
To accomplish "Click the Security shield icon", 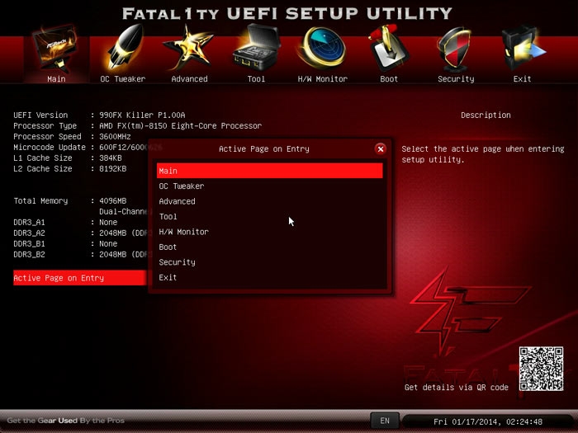I will [x=455, y=49].
